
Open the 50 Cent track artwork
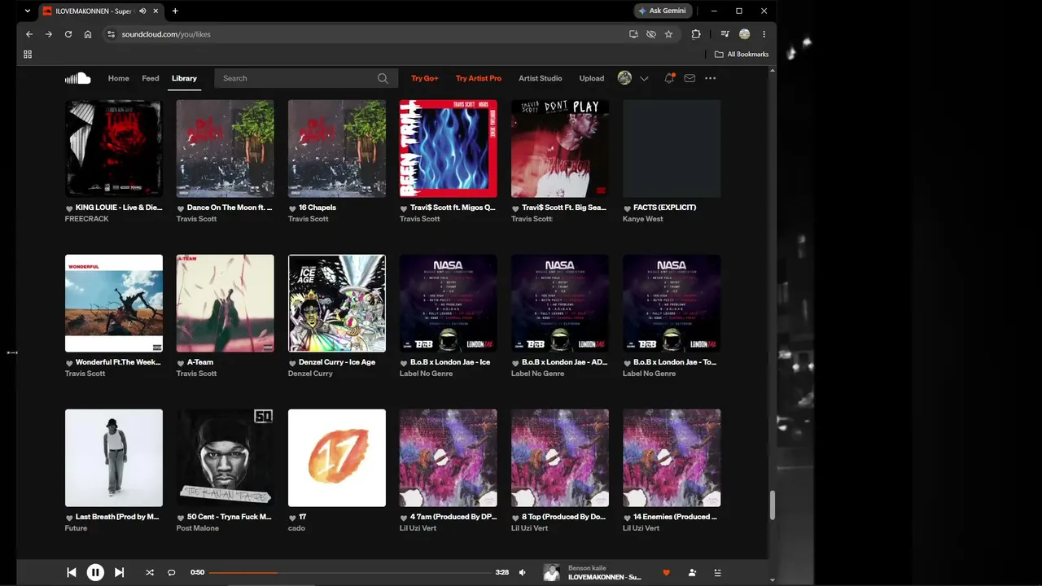click(225, 458)
